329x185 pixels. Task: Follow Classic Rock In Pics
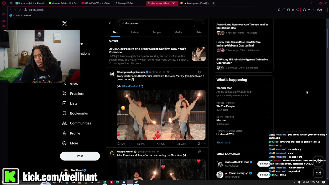tap(264, 164)
